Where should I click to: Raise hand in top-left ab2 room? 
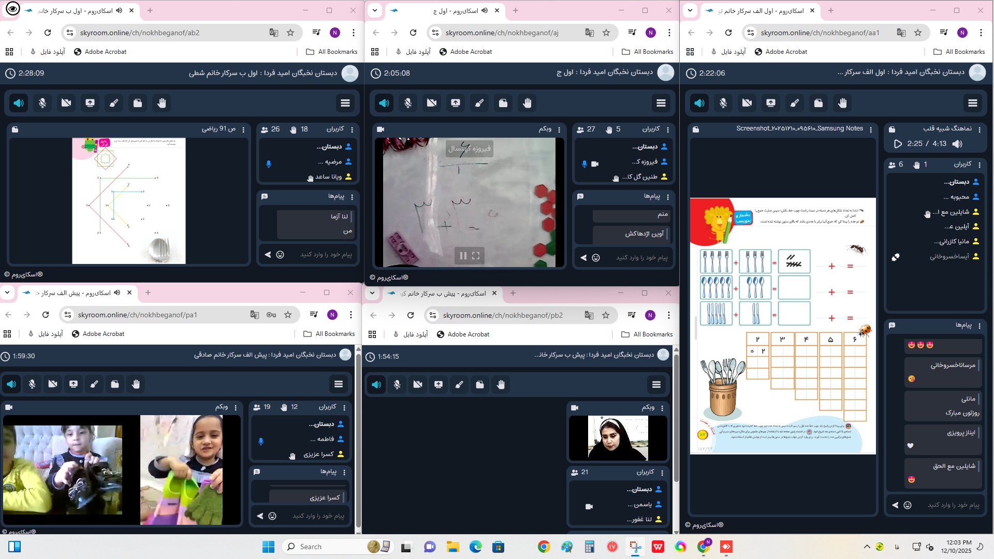[162, 103]
